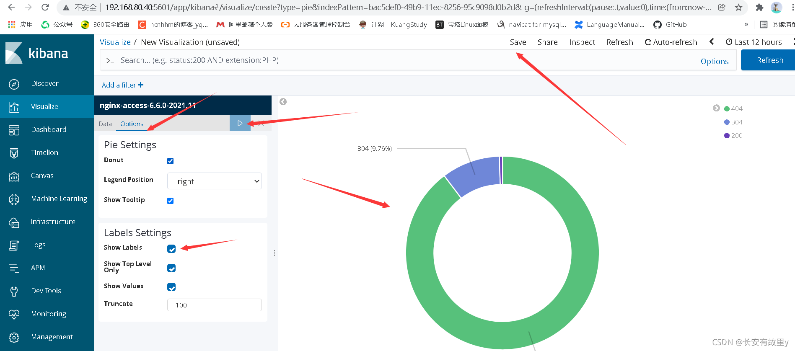Click the browser address bar URL

[407, 7]
